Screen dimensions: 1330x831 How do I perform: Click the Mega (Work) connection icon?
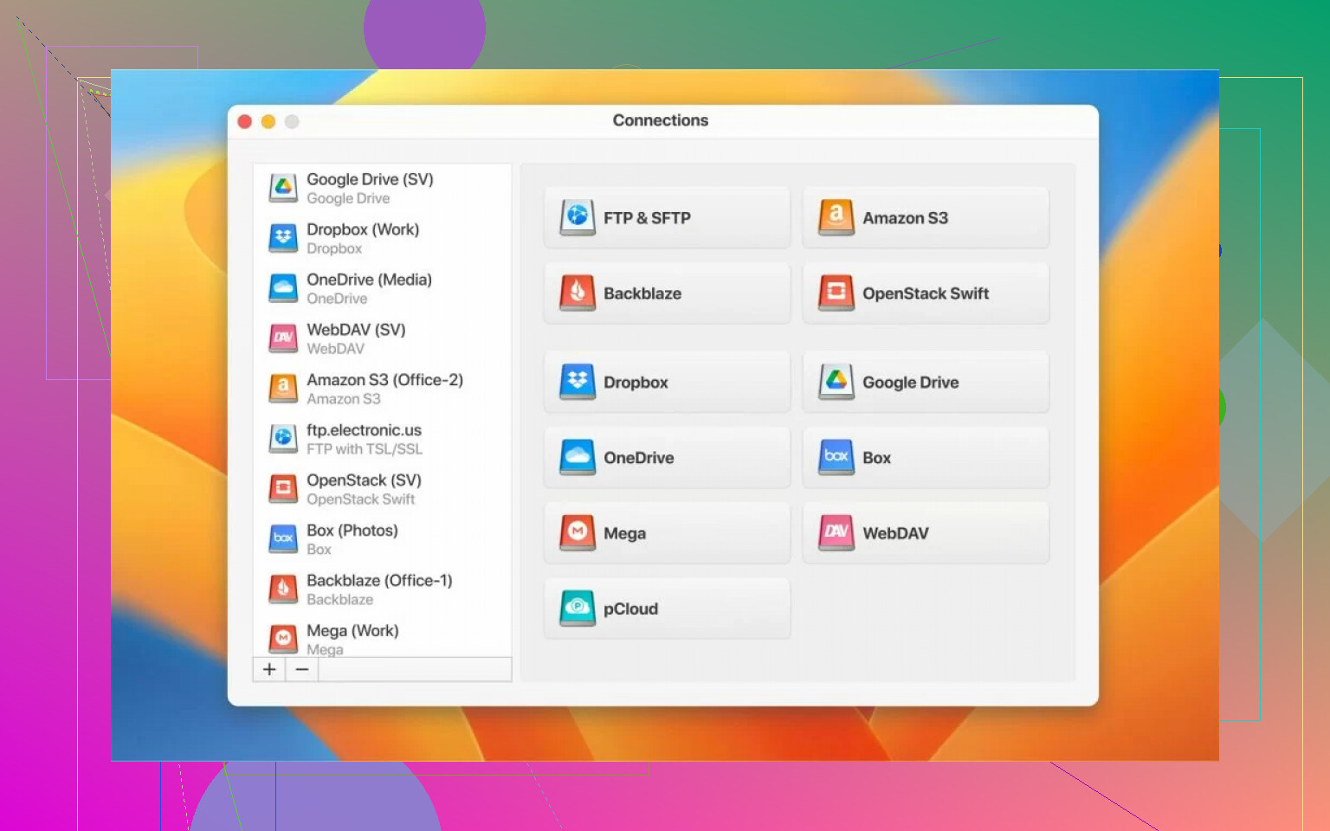coord(283,640)
